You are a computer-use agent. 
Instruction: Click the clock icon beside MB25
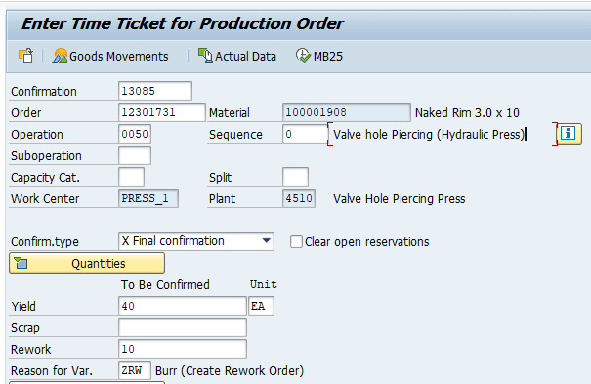click(x=303, y=56)
